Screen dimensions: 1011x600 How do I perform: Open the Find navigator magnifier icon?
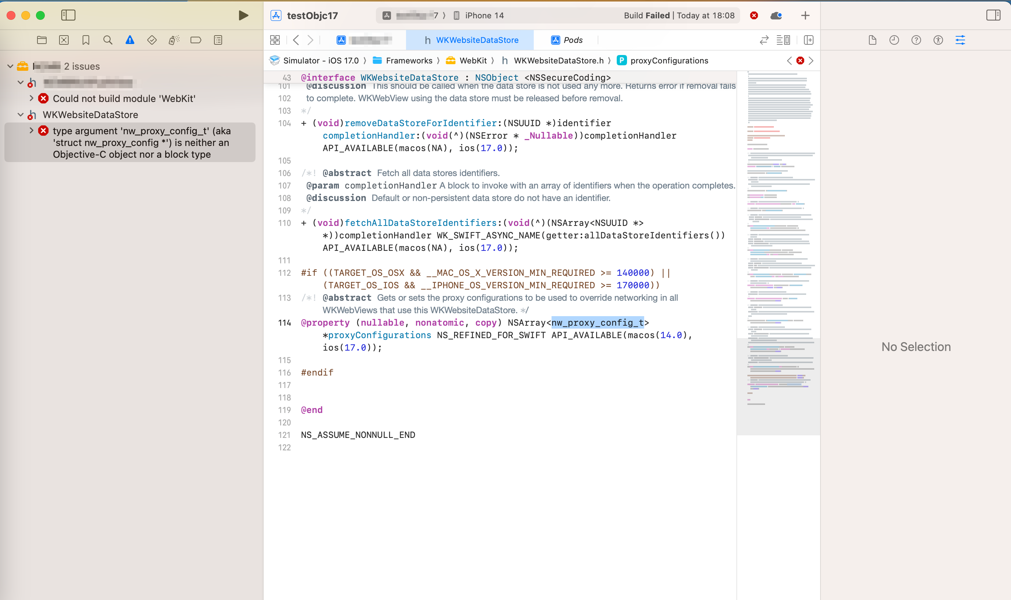(x=108, y=40)
